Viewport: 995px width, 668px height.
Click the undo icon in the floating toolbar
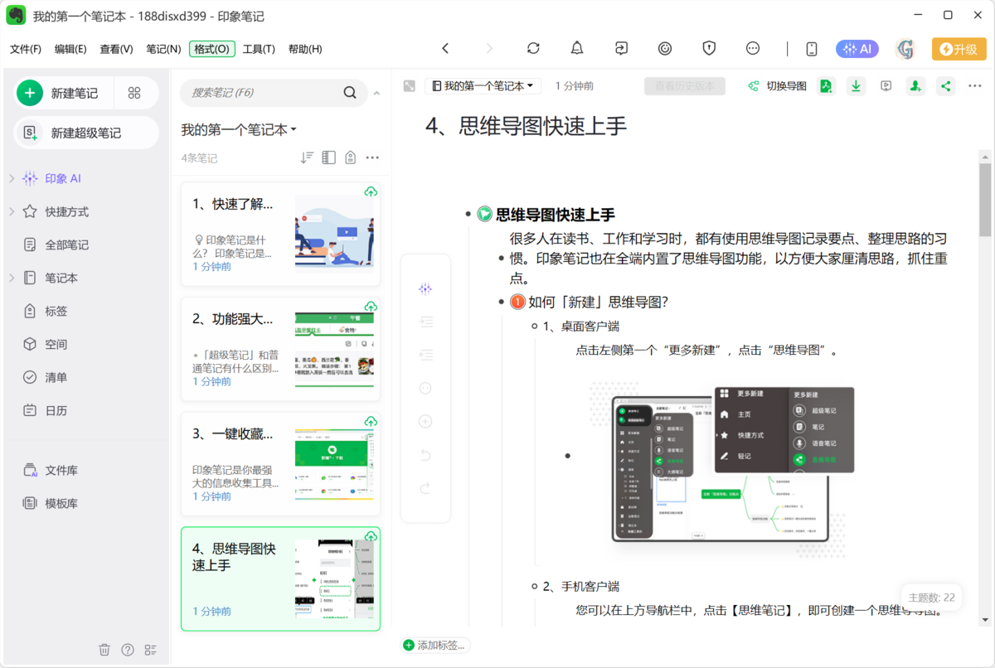pos(425,453)
